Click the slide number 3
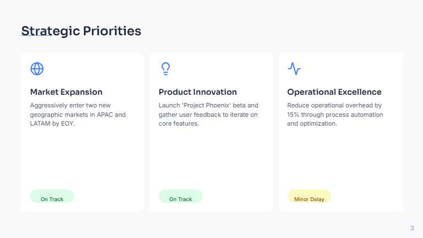 click(x=412, y=228)
